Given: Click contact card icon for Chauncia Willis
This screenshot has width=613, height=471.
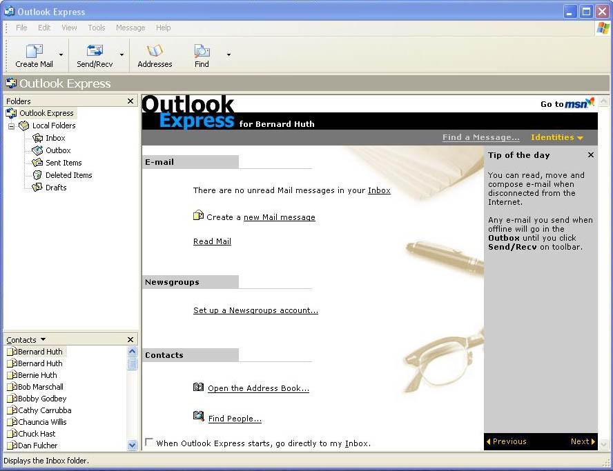Looking at the screenshot, I should point(12,422).
